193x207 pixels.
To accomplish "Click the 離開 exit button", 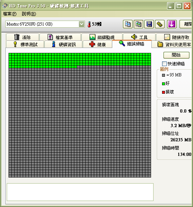I will (186, 24).
